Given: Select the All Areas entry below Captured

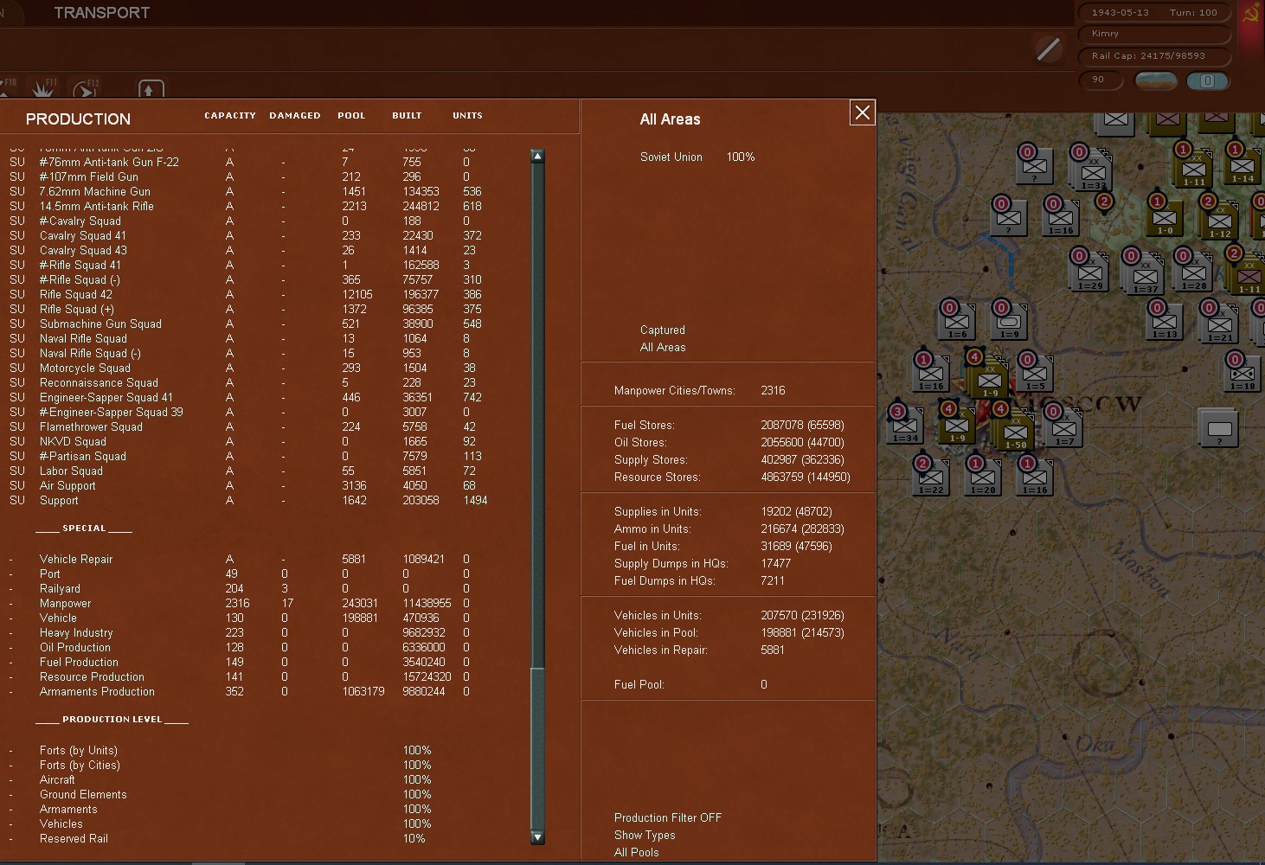Looking at the screenshot, I should (x=663, y=347).
